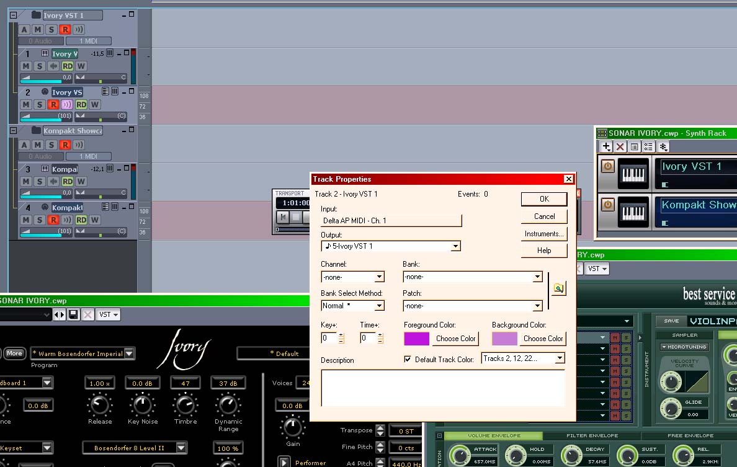Delete the selected synth in Synth Rack
This screenshot has height=467, width=737.
620,146
